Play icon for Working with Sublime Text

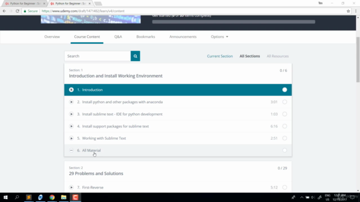(71, 139)
